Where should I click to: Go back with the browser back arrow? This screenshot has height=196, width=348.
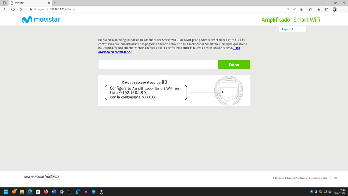[5, 9]
